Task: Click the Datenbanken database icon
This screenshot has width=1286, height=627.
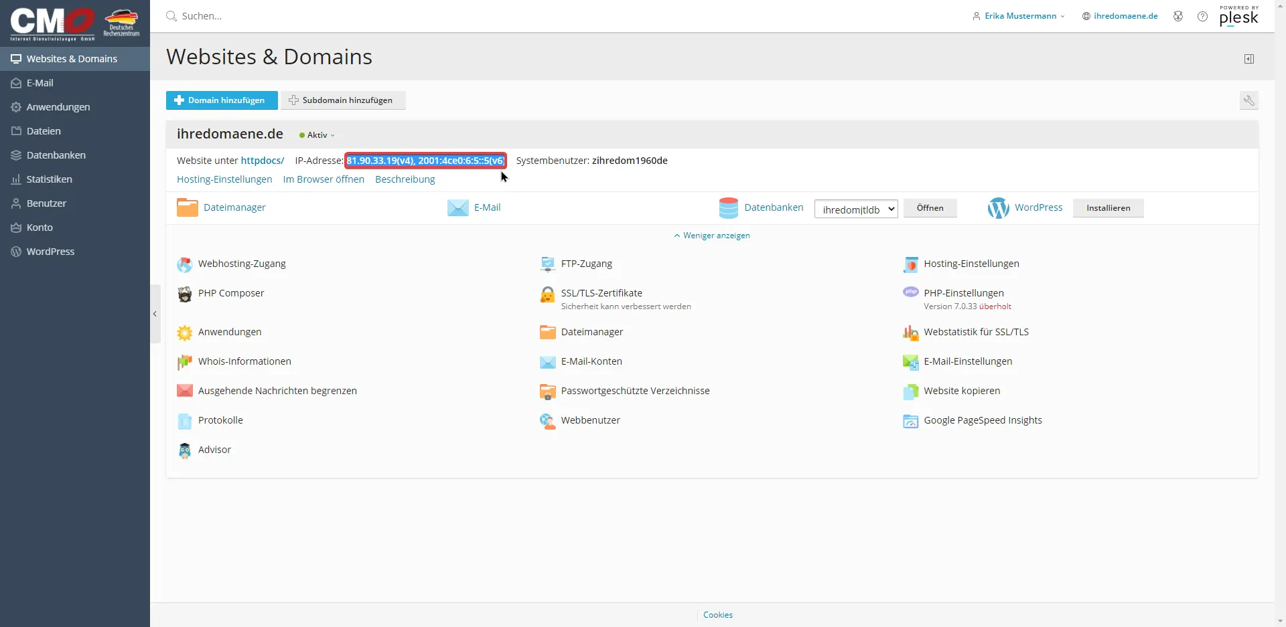Action: [729, 207]
